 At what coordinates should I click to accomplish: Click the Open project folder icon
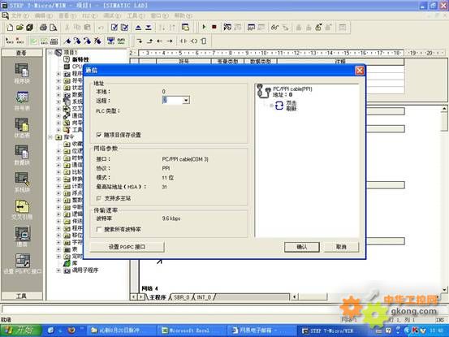(x=19, y=28)
